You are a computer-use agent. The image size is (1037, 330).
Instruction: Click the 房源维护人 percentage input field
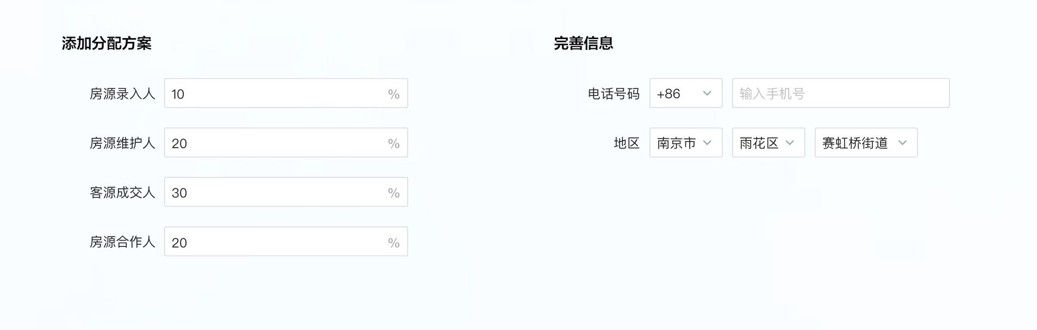(x=286, y=143)
